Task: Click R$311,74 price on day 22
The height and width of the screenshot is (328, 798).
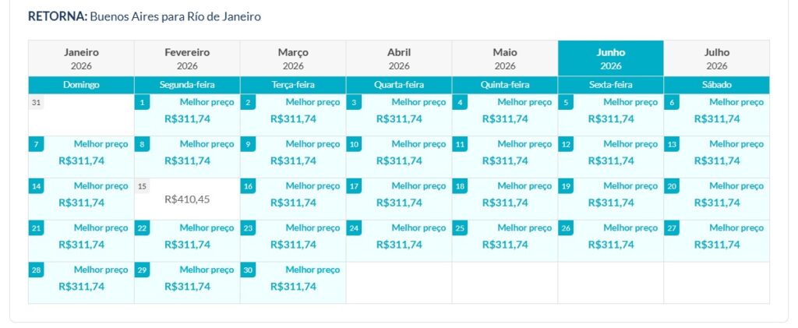Action: click(187, 245)
